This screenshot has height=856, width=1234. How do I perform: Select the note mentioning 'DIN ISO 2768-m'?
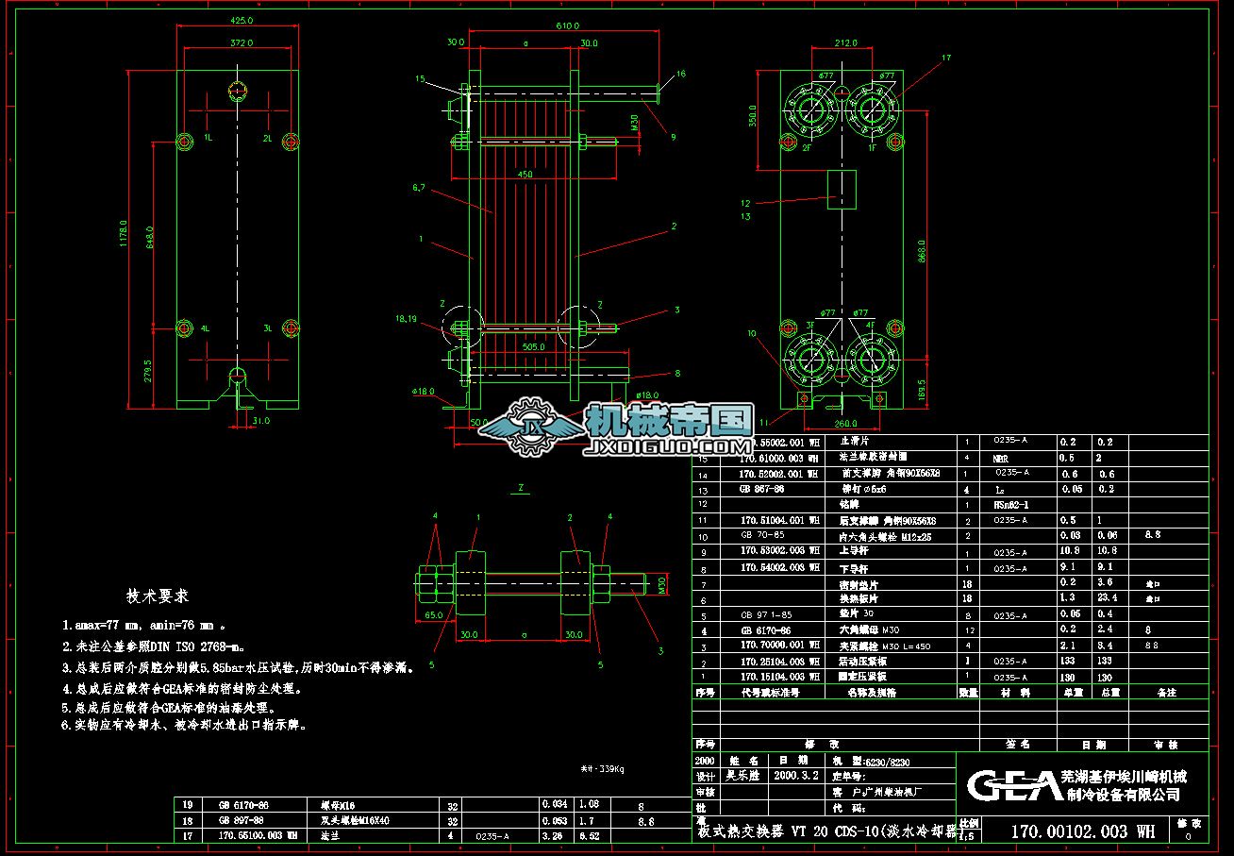click(154, 646)
